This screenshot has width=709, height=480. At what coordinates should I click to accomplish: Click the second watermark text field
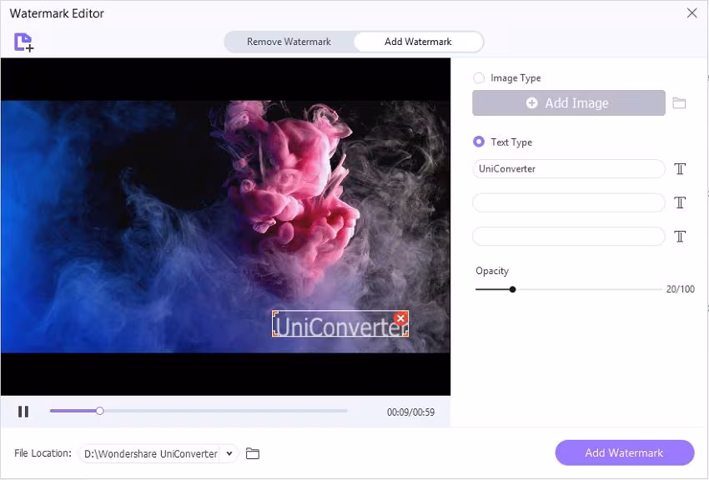tap(569, 202)
